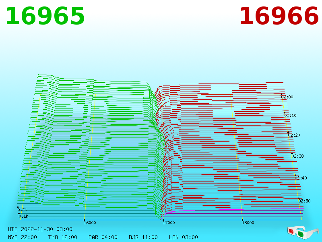Select the 02:50 time axis label

pyautogui.click(x=304, y=201)
